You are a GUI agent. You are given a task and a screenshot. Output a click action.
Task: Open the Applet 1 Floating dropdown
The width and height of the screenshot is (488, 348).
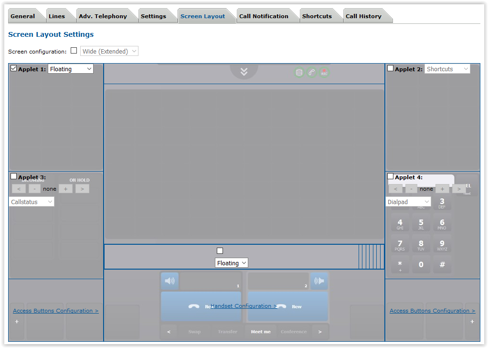click(x=71, y=69)
